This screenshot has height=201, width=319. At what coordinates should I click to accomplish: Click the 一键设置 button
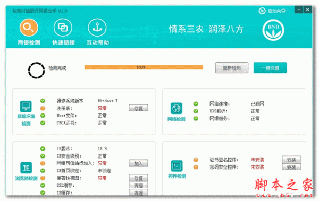[270, 68]
